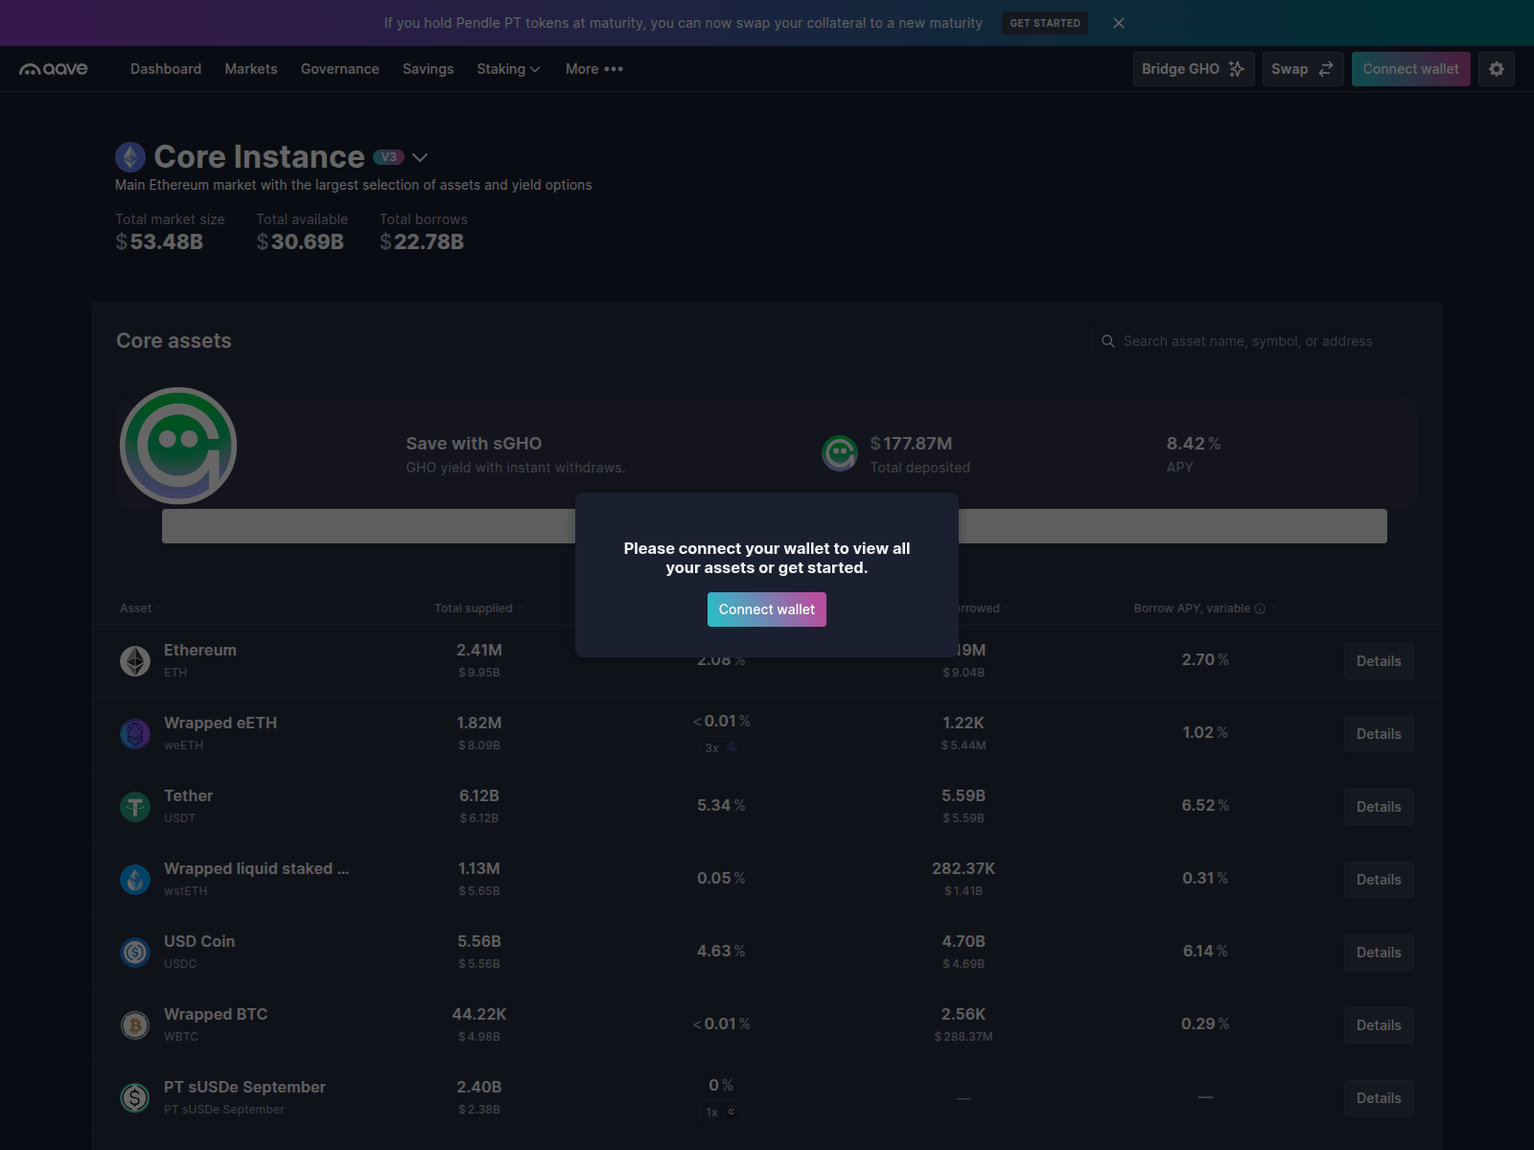Screen dimensions: 1534x1150
Task: Close the Pendle PT announcement banner
Action: pyautogui.click(x=1118, y=23)
